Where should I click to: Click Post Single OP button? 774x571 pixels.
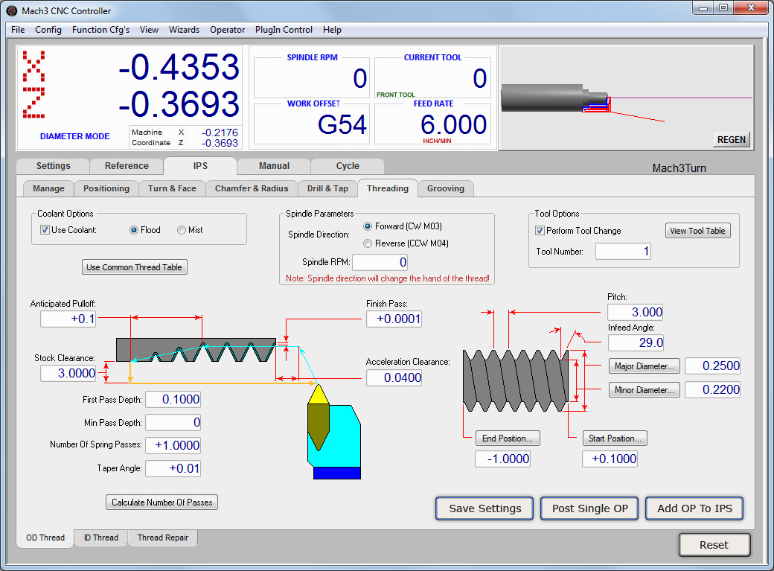(x=590, y=508)
